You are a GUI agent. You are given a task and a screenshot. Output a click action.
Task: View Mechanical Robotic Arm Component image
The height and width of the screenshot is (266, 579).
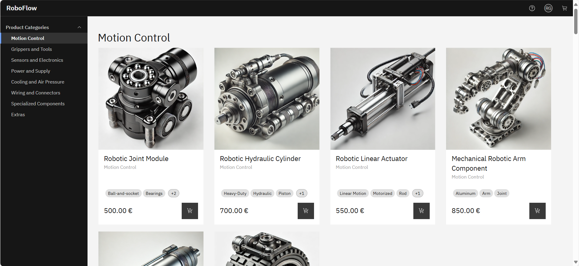pyautogui.click(x=498, y=99)
